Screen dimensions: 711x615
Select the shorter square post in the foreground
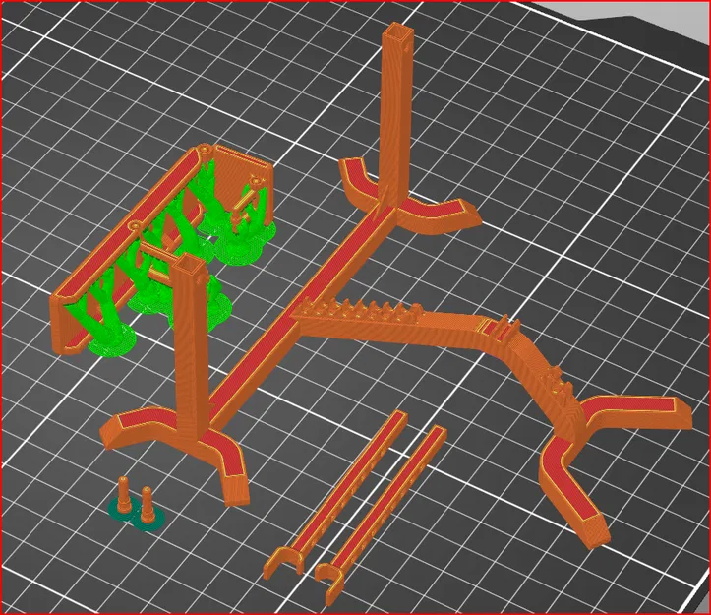(191, 347)
